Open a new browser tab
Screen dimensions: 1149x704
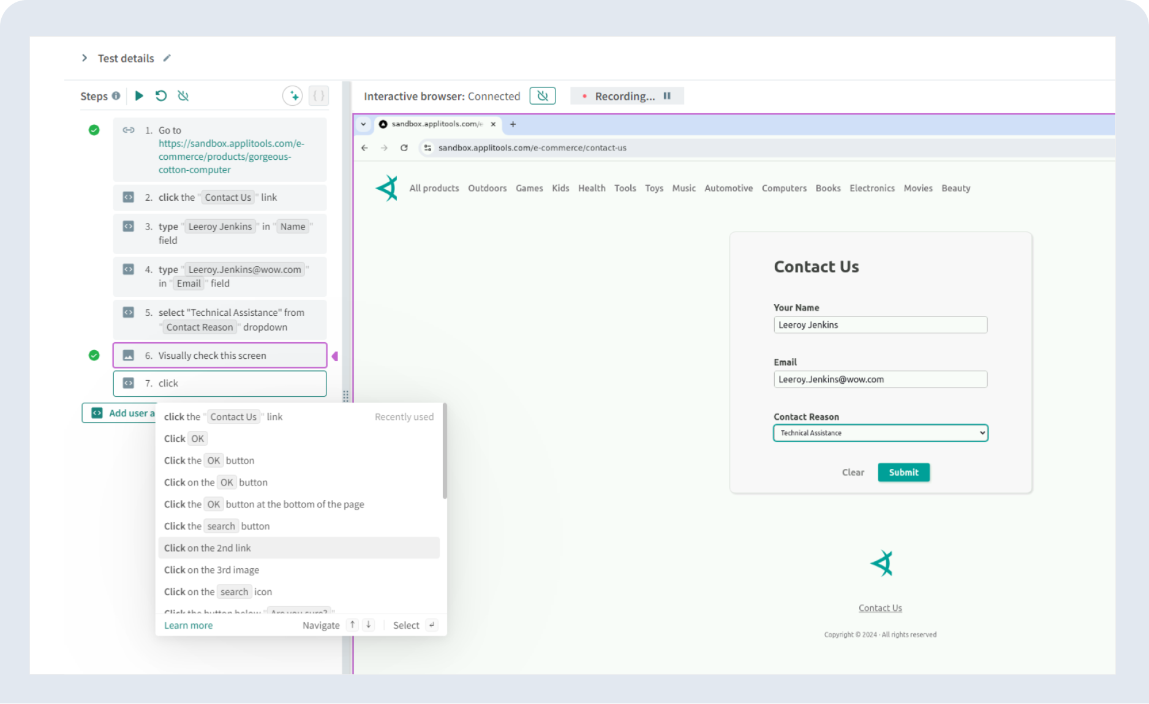[513, 124]
